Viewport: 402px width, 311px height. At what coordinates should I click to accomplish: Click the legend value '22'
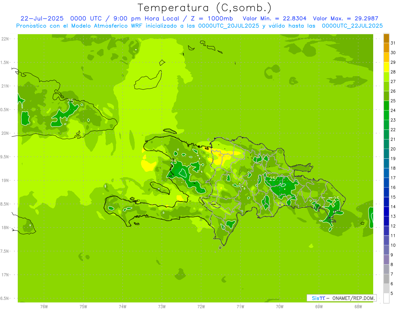click(393, 130)
